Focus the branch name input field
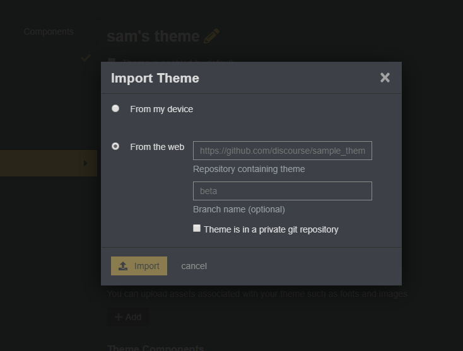The image size is (463, 351). coord(282,191)
